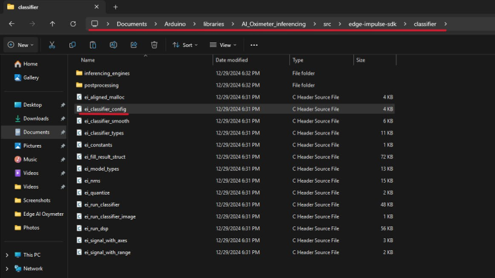Click the Delete trash can icon
495x278 pixels.
point(154,45)
